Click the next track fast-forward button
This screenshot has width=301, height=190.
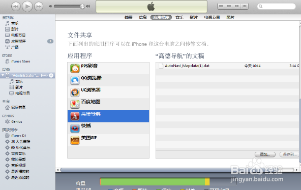click(x=39, y=7)
